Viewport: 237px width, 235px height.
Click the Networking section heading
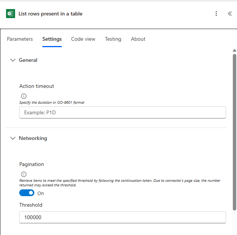[x=33, y=138]
